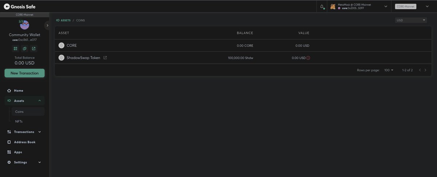This screenshot has height=177, width=437.
Task: Open the Assets sidebar section
Action: [24, 101]
